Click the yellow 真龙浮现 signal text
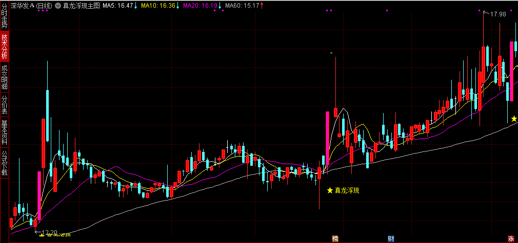 [x=347, y=190]
